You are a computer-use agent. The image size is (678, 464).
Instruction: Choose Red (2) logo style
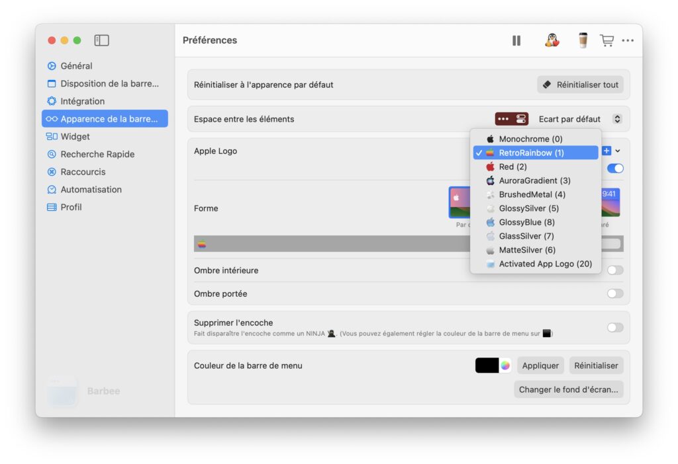pos(535,167)
